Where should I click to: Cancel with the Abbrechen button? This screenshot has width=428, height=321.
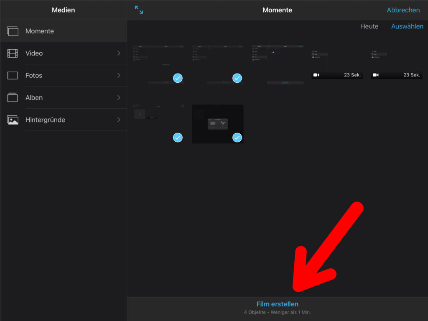403,10
